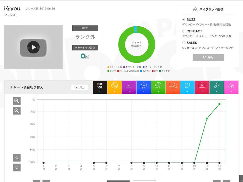Open the Hot 100 chart tab
243x182 pixels.
[x=100, y=87]
